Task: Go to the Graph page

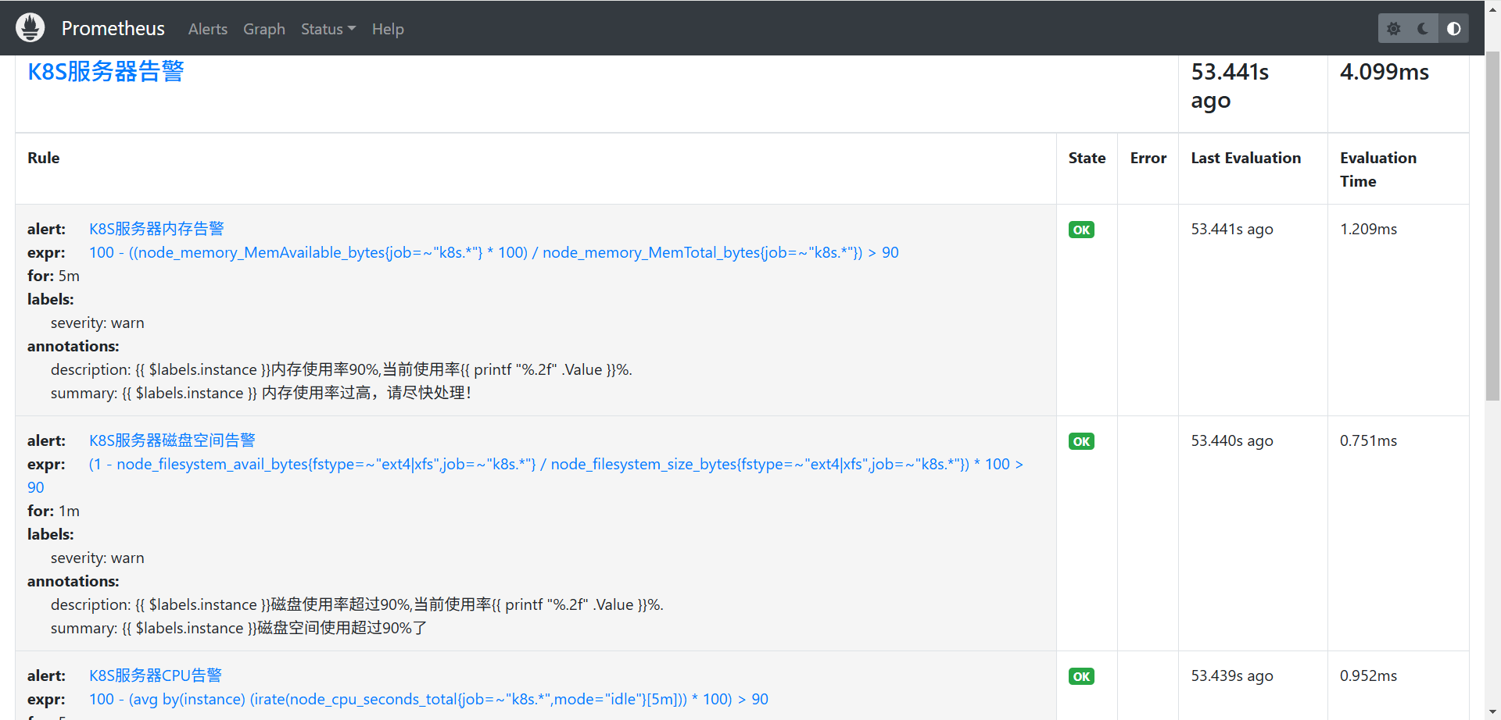Action: tap(264, 29)
